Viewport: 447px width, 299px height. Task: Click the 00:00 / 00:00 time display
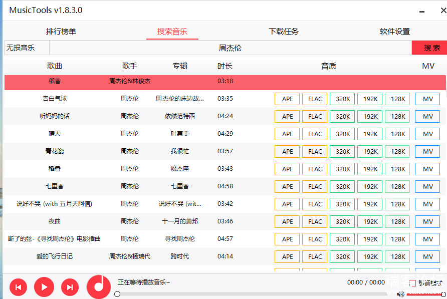[366, 282]
